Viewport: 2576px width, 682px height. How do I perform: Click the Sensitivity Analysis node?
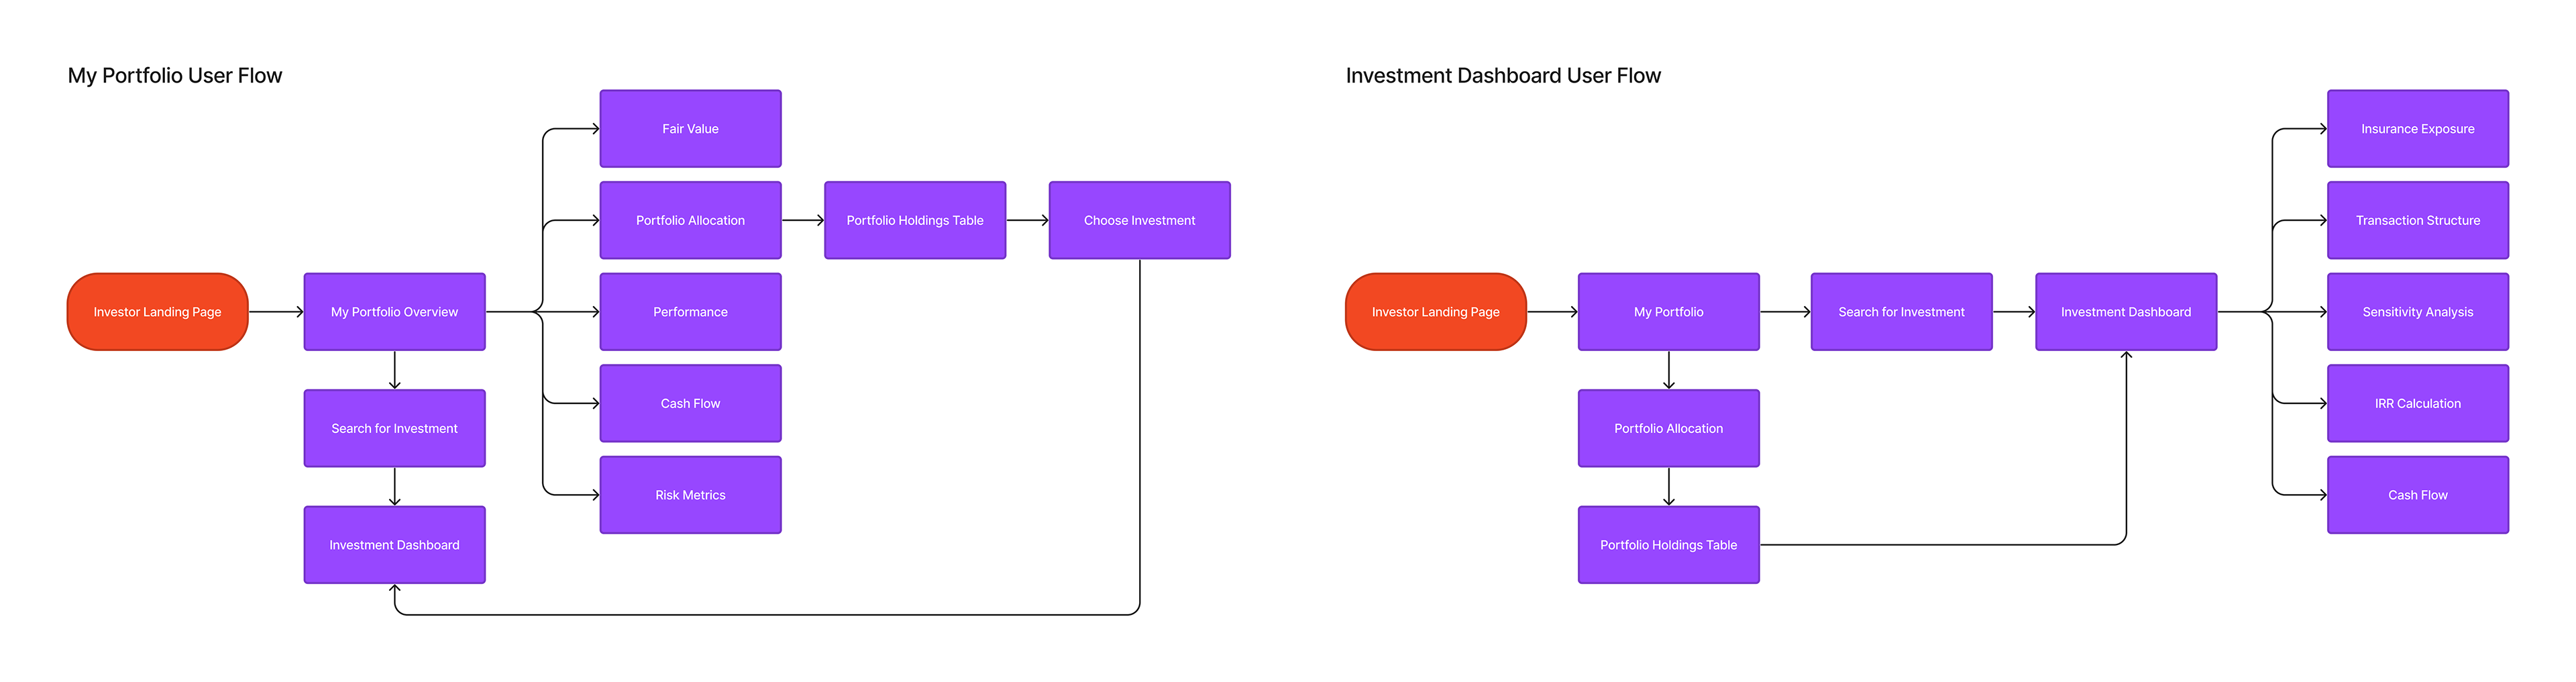[2418, 312]
